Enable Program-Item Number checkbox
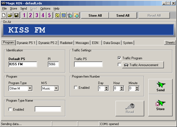This screenshot has height=127, width=177. pos(76,87)
